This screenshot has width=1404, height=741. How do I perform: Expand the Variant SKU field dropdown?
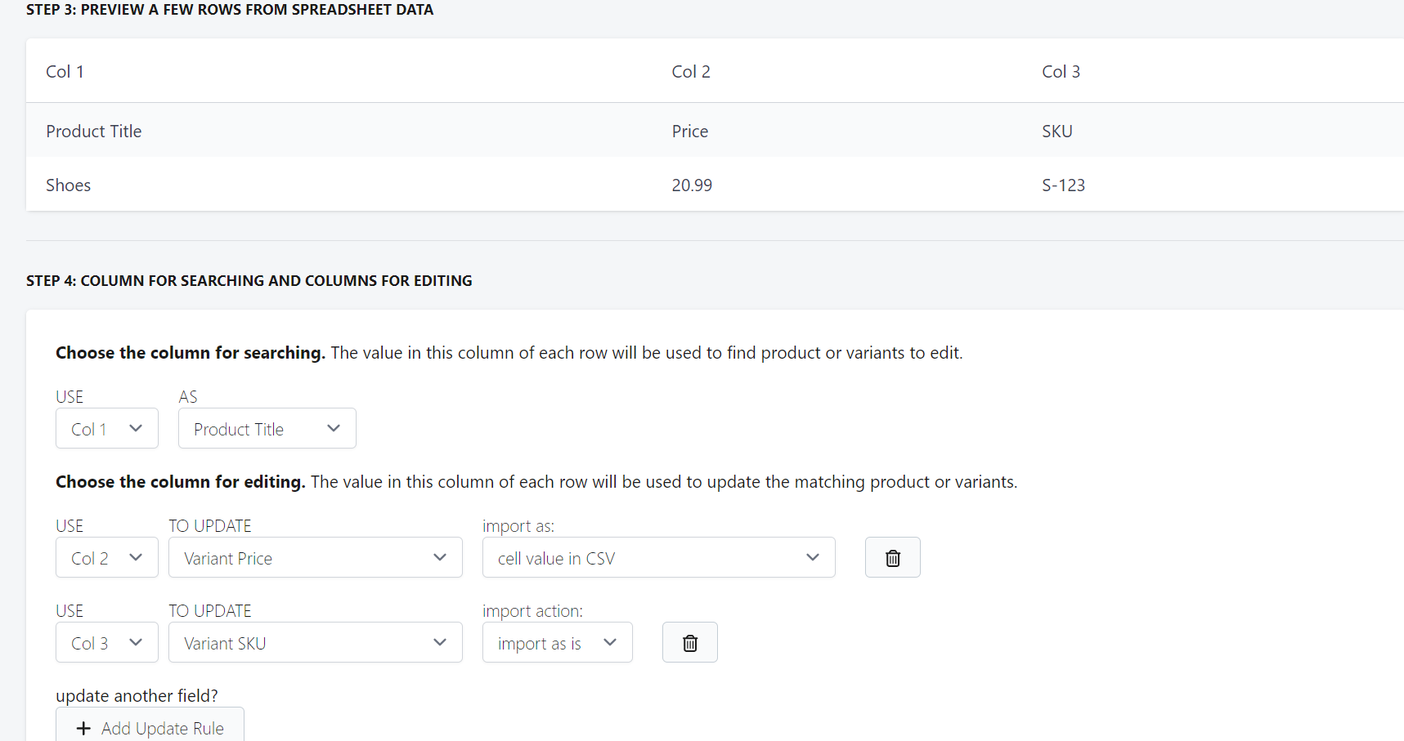315,642
